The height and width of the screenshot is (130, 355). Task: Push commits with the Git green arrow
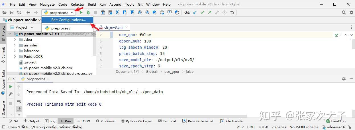pos(210,12)
